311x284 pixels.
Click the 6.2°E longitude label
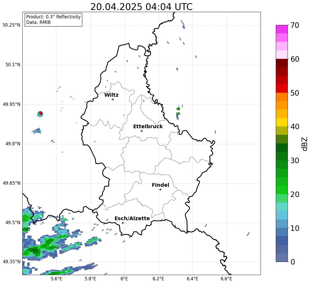pos(158,279)
